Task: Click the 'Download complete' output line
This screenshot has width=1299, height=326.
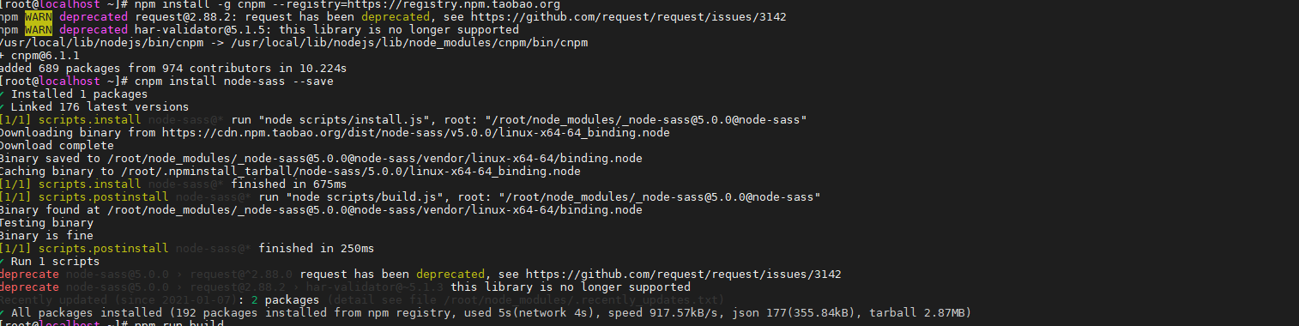Action: click(x=57, y=146)
